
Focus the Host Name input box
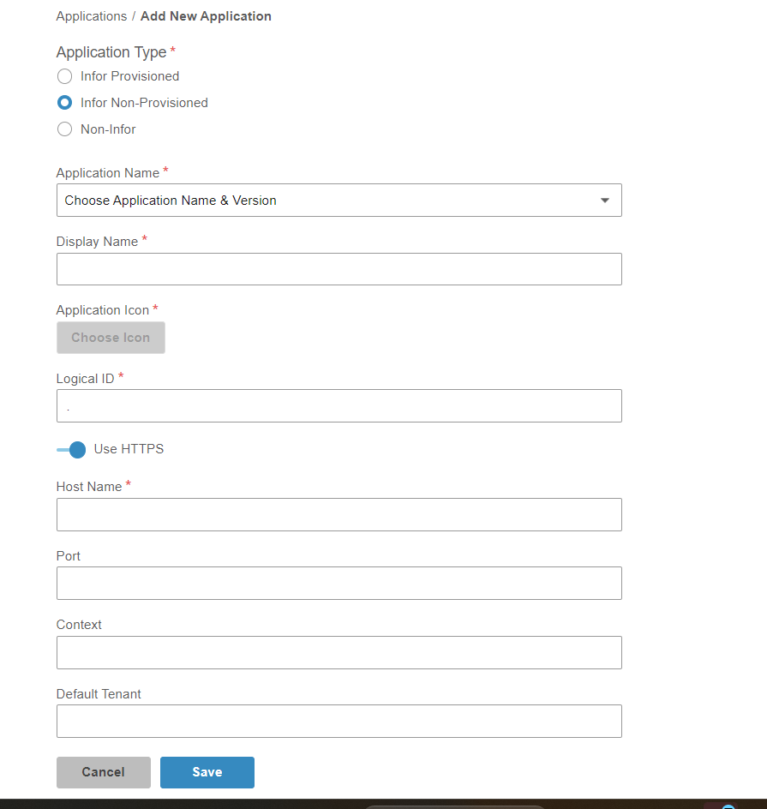coord(339,515)
